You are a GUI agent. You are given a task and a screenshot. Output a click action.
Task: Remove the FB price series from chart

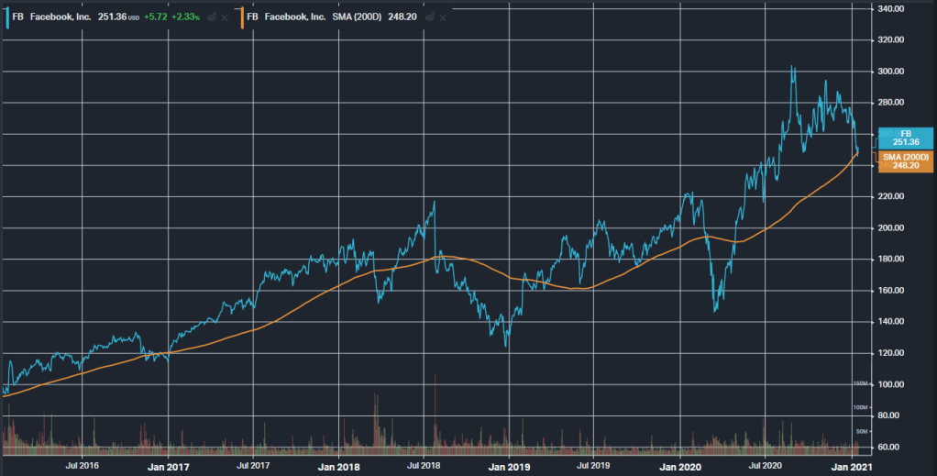tap(225, 17)
